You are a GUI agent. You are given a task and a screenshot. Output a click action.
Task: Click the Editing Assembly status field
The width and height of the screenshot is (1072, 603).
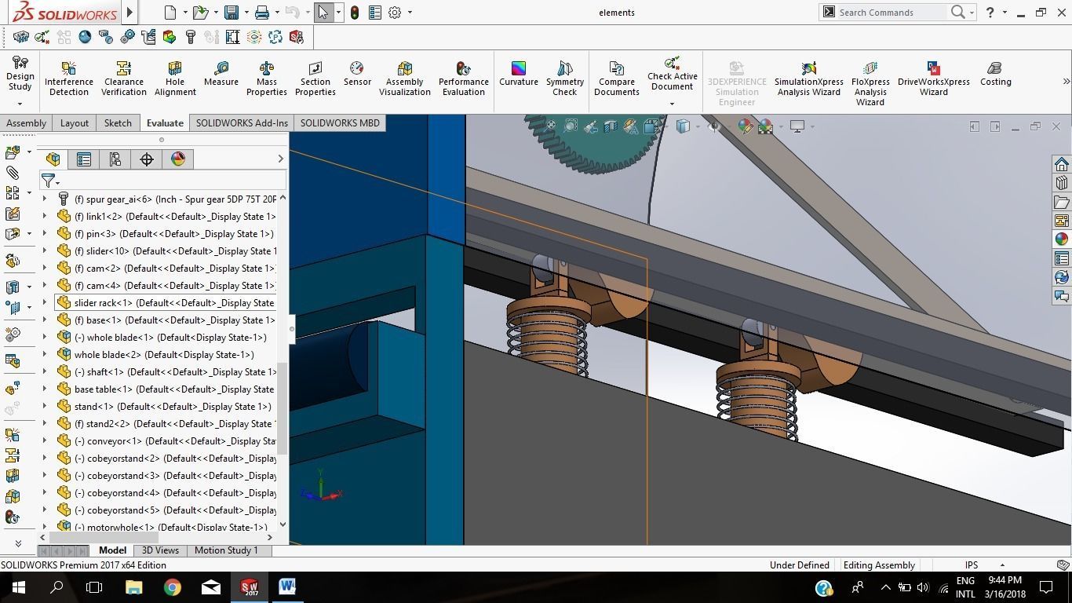[x=879, y=565]
